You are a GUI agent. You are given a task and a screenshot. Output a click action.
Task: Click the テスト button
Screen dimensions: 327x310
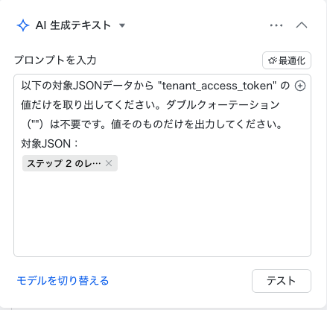click(x=282, y=281)
